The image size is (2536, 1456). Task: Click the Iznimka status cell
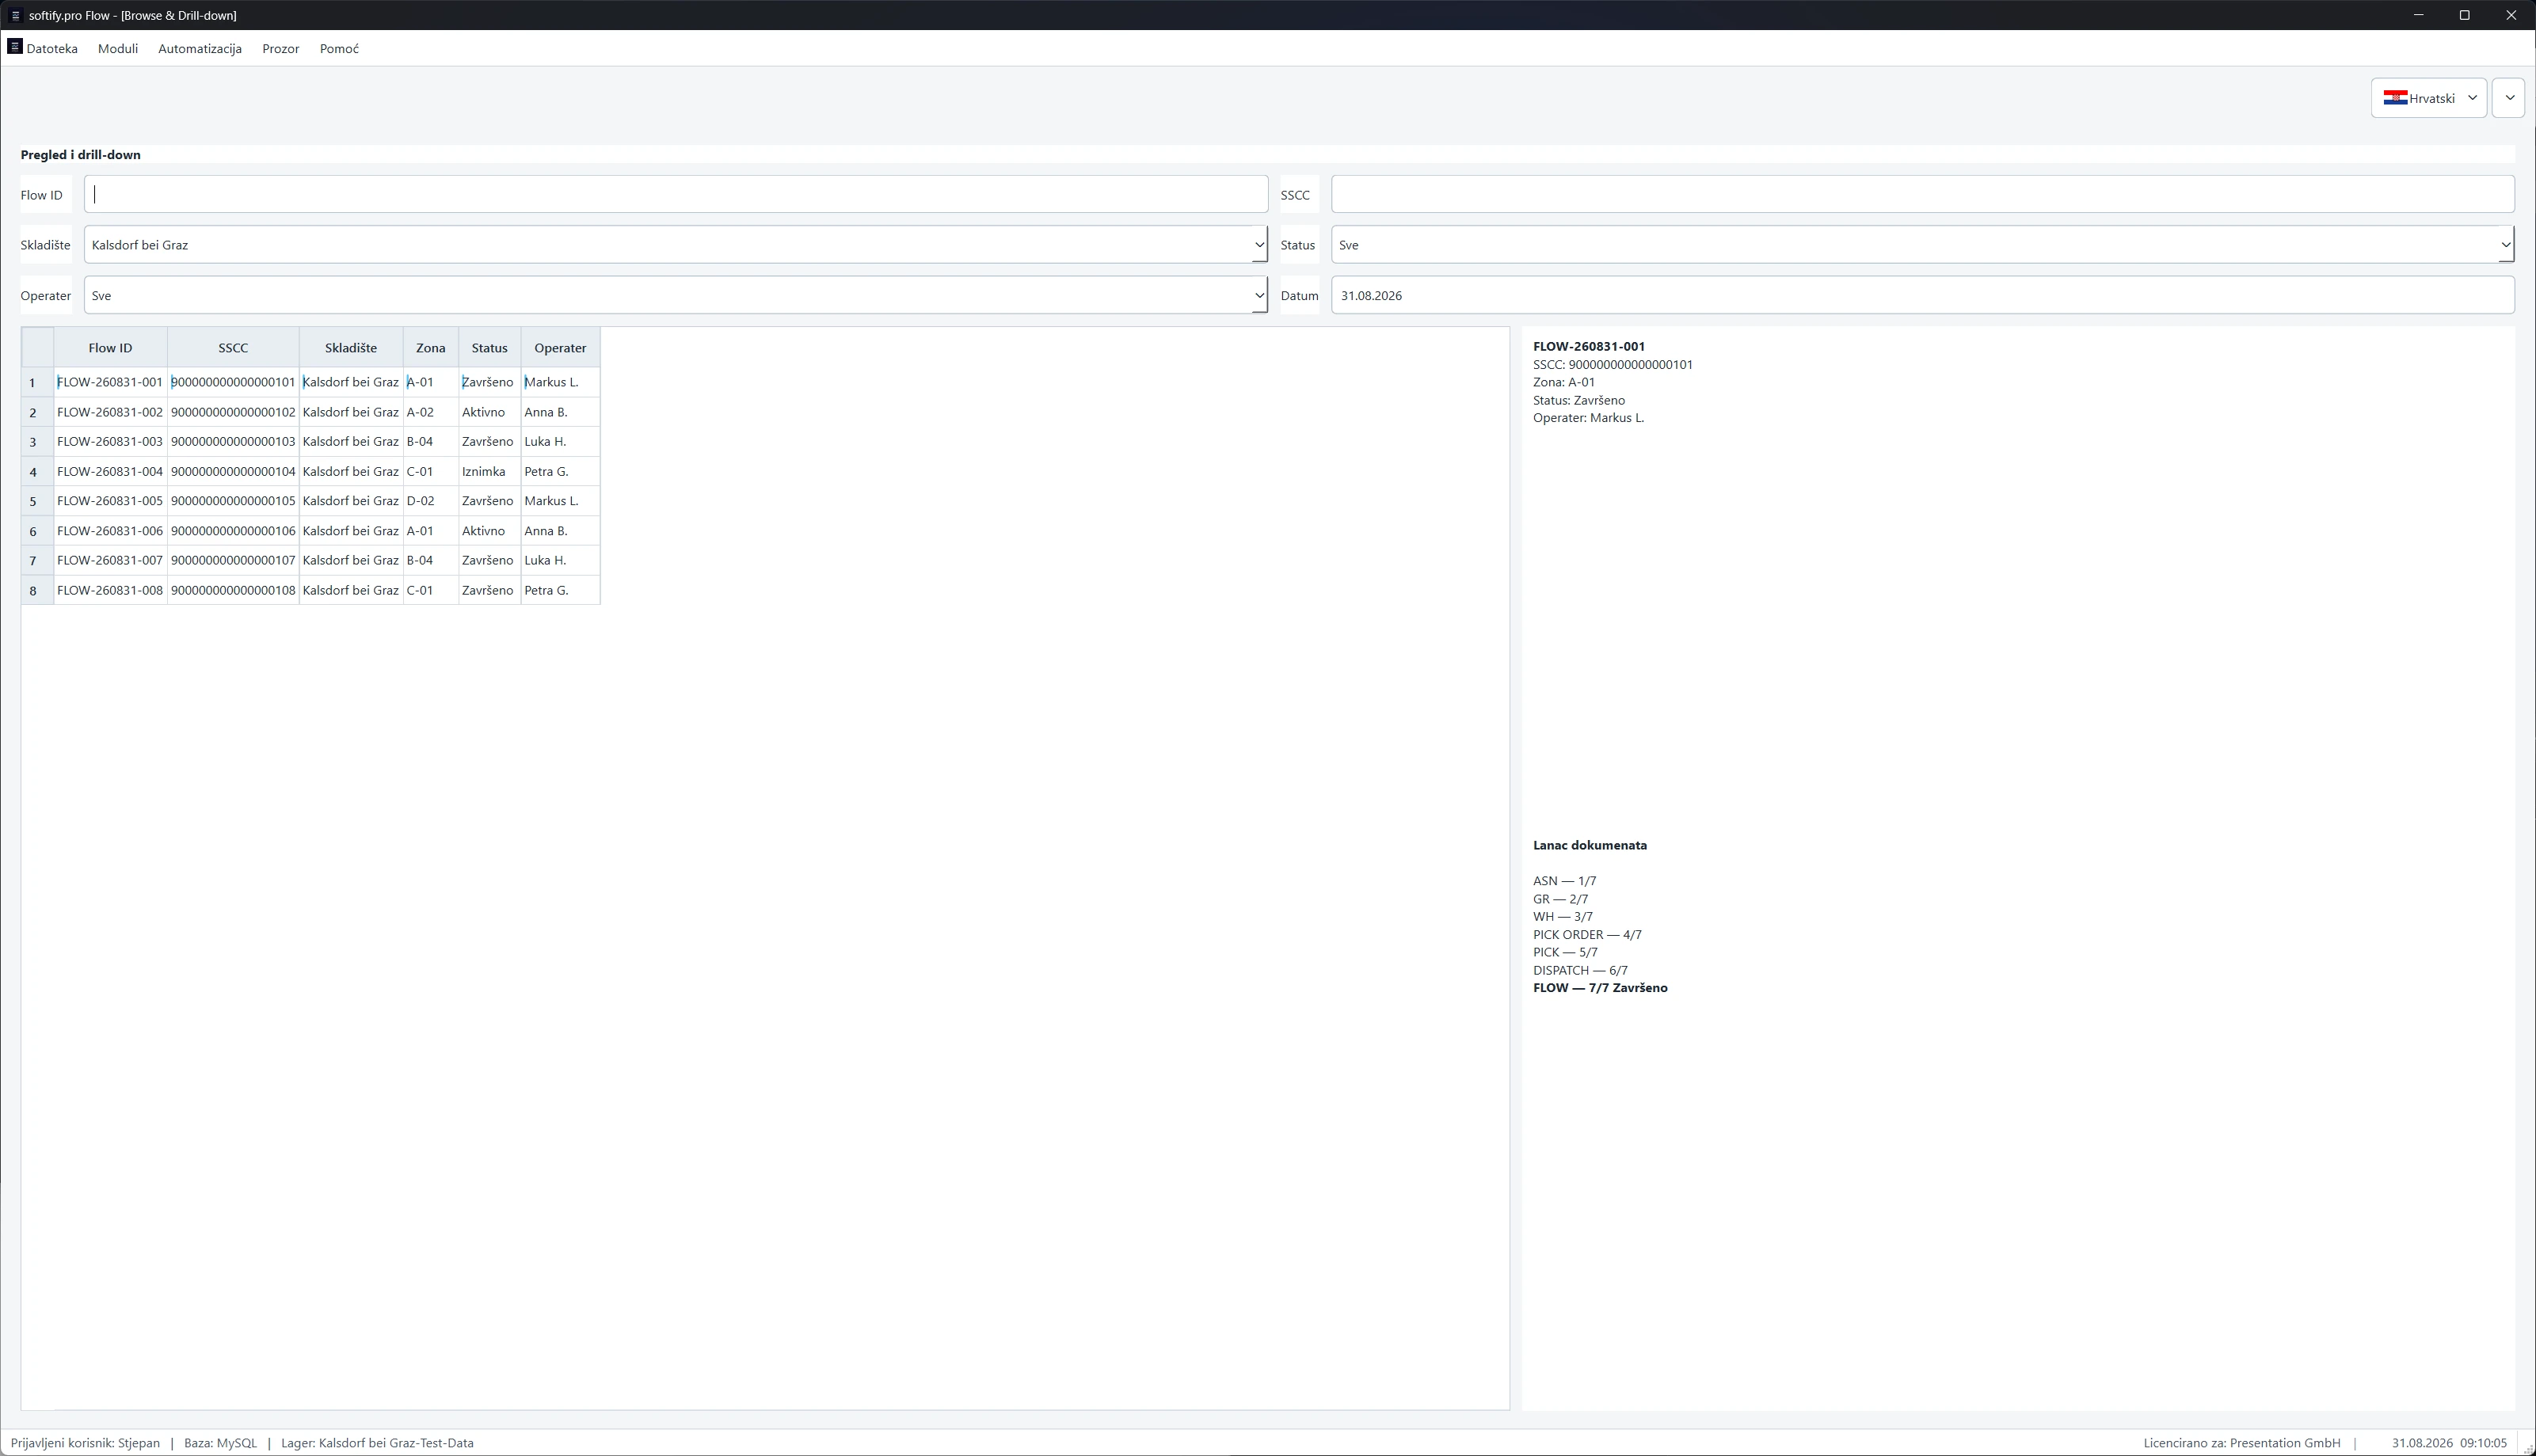pos(490,471)
